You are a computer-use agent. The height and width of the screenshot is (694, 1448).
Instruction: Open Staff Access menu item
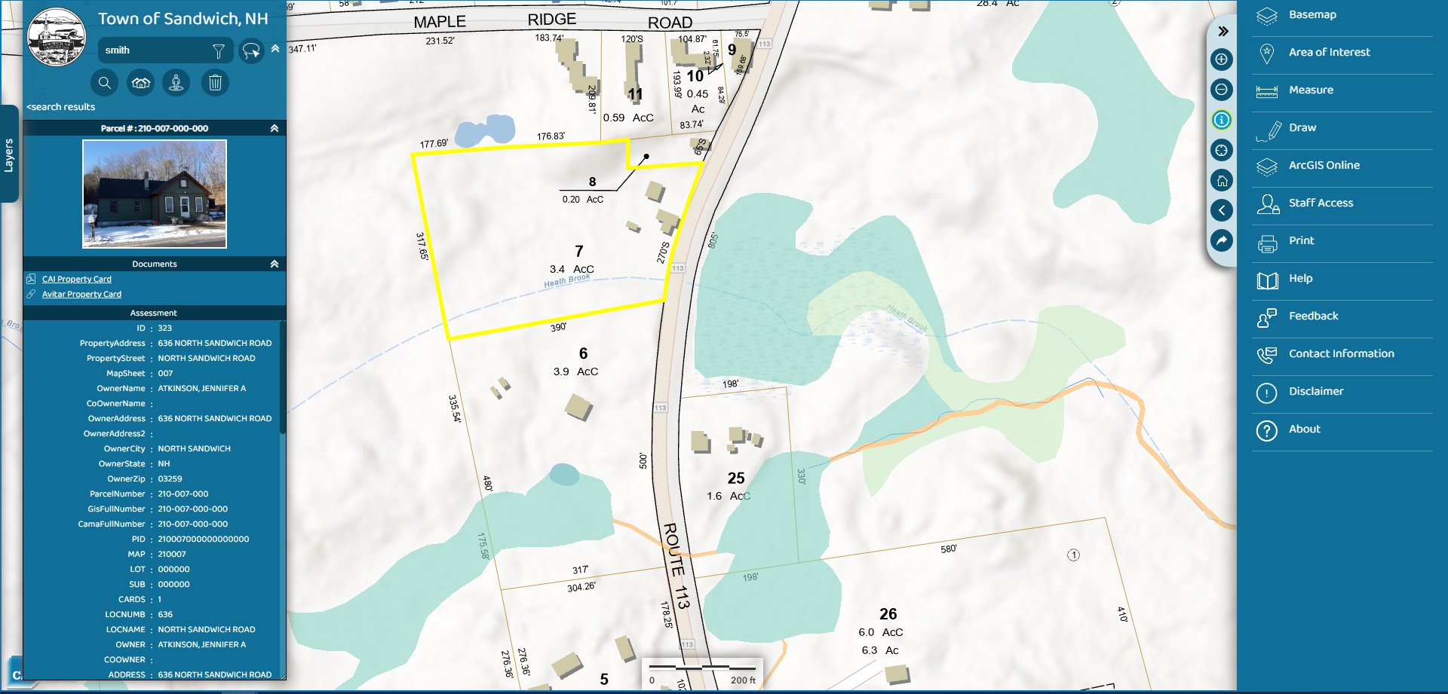pyautogui.click(x=1342, y=205)
